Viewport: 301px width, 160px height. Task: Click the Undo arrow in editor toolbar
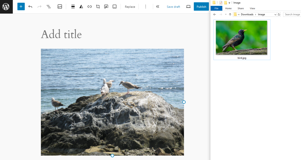point(30,6)
